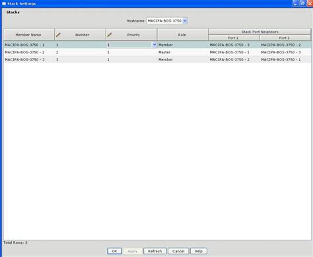Sort by Member Name column header
Viewport: 313px width, 257px height.
(29, 35)
